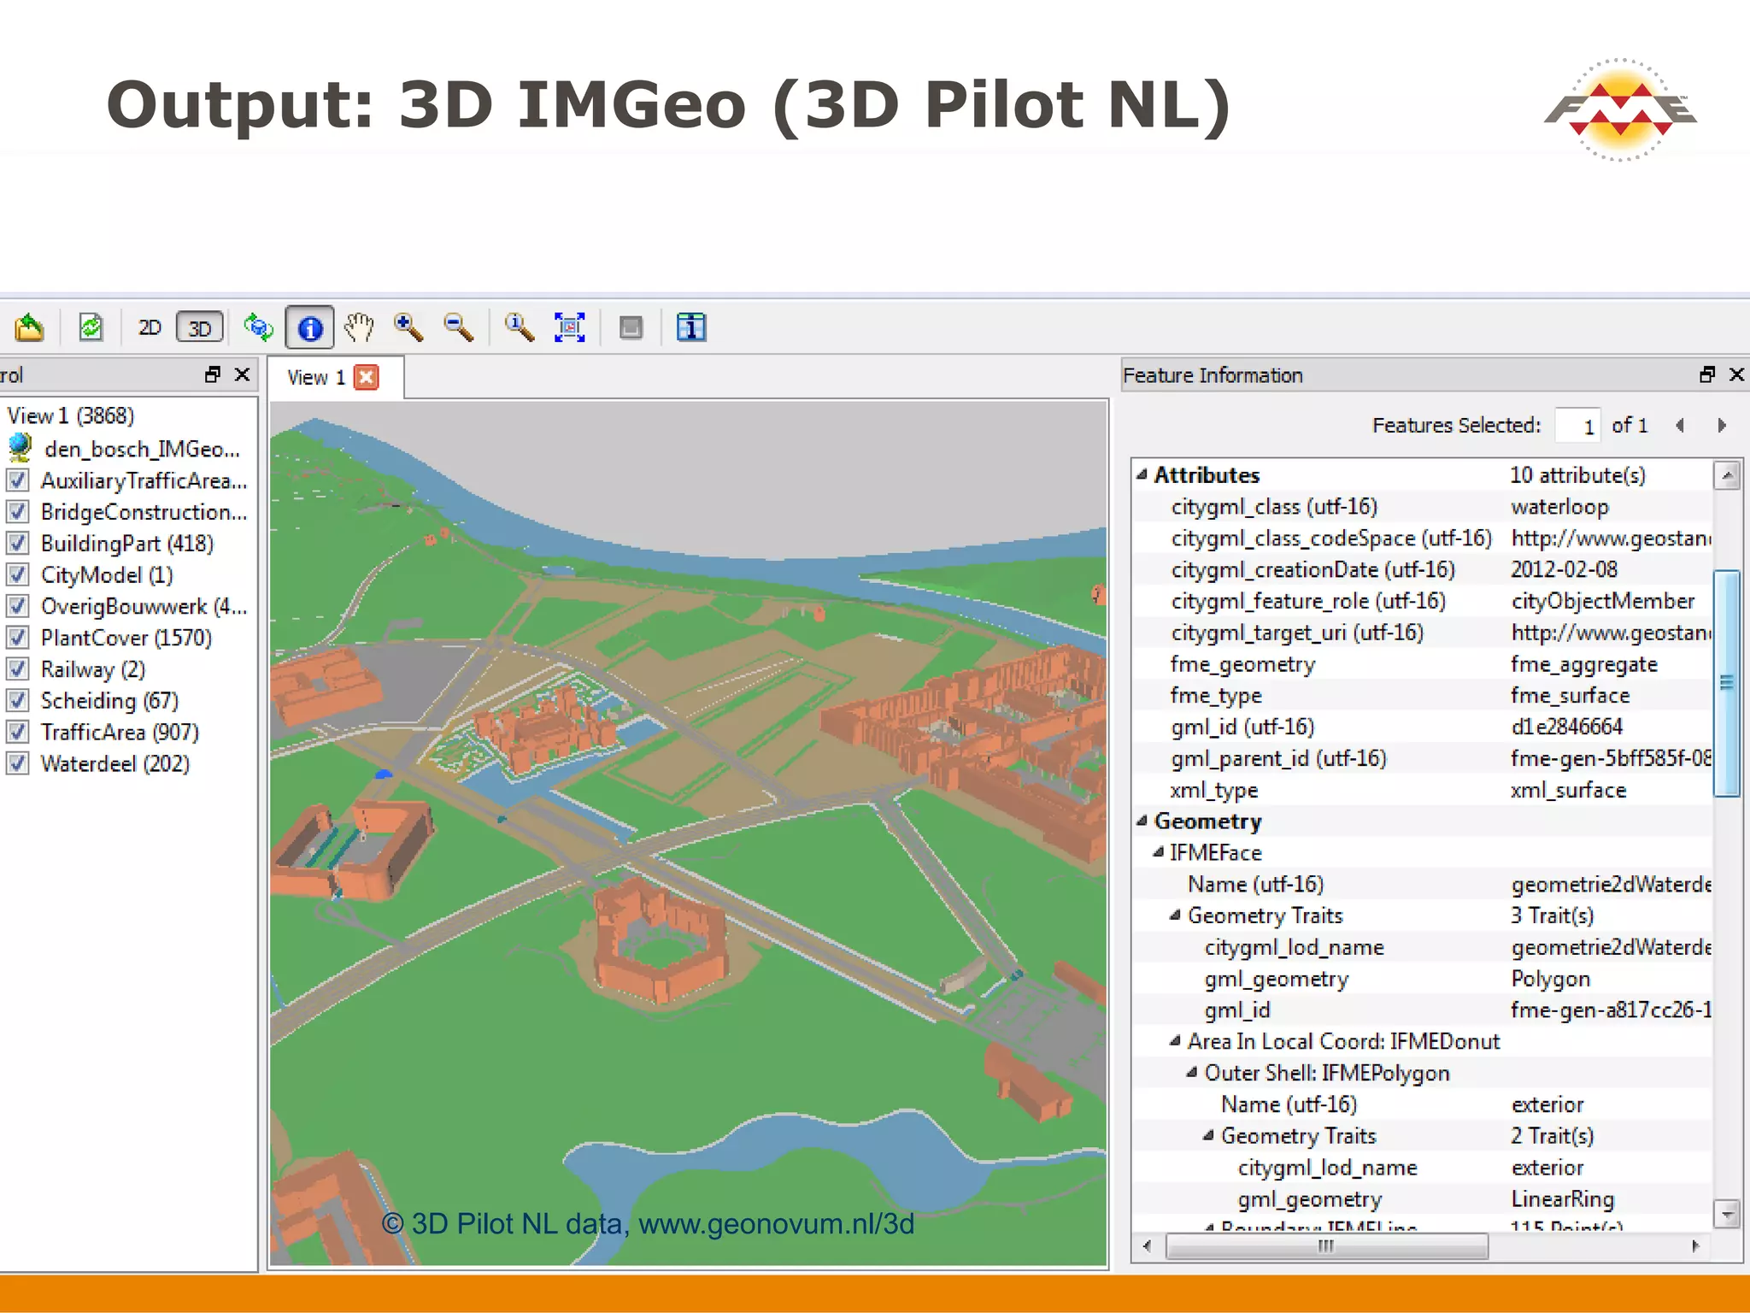Image resolution: width=1750 pixels, height=1313 pixels.
Task: Toggle Railway (2) layer checkbox
Action: 18,668
